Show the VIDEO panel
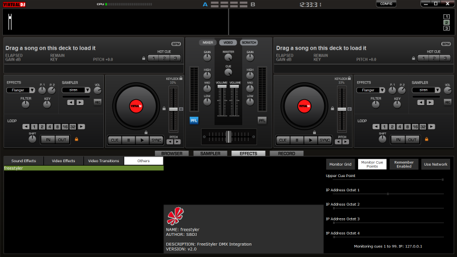 [228, 42]
